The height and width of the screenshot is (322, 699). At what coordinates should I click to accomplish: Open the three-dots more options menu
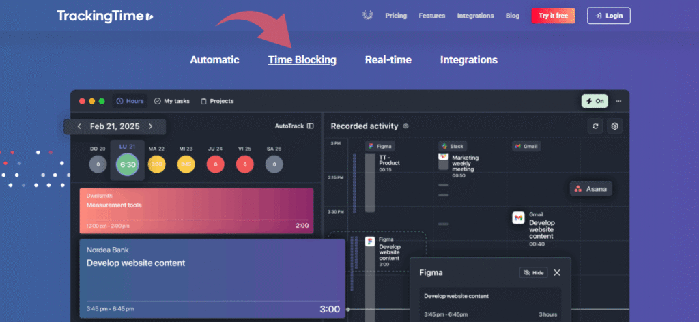coord(618,101)
